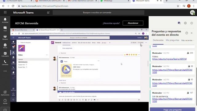The height and width of the screenshot is (111, 197).
Task: Open the link in the 90-likes message
Action: (172, 84)
